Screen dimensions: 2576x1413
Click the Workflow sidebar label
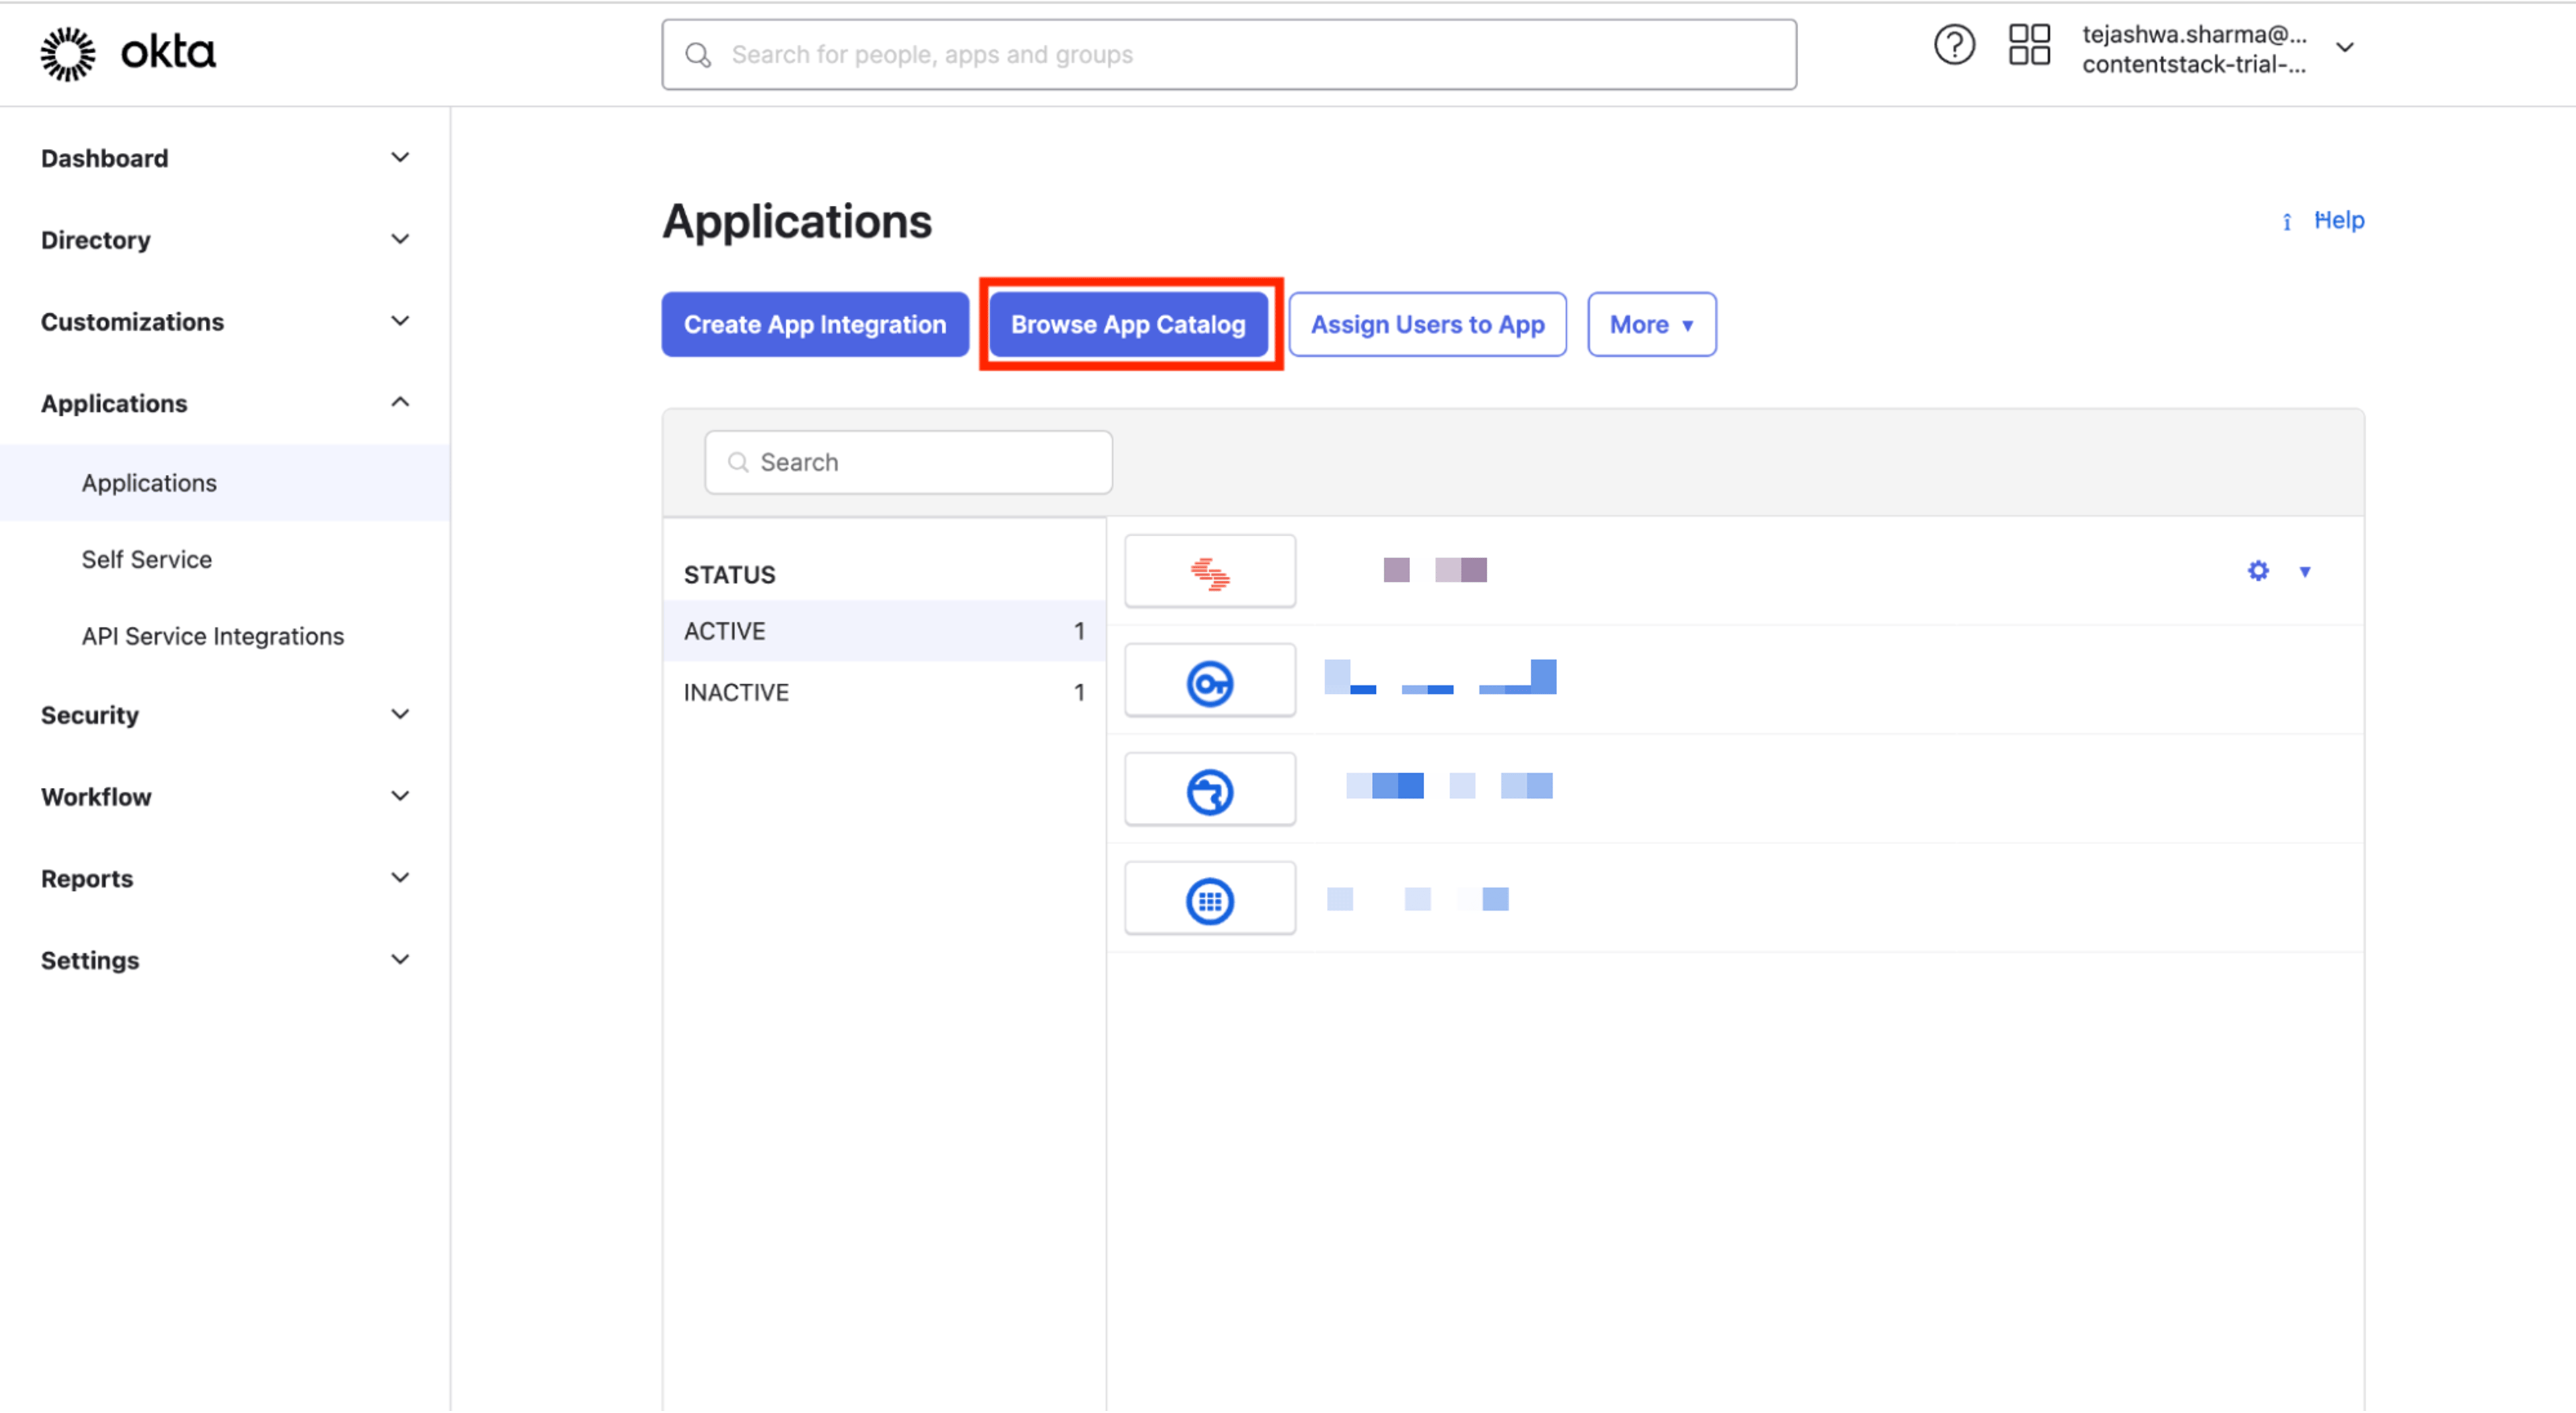point(96,798)
